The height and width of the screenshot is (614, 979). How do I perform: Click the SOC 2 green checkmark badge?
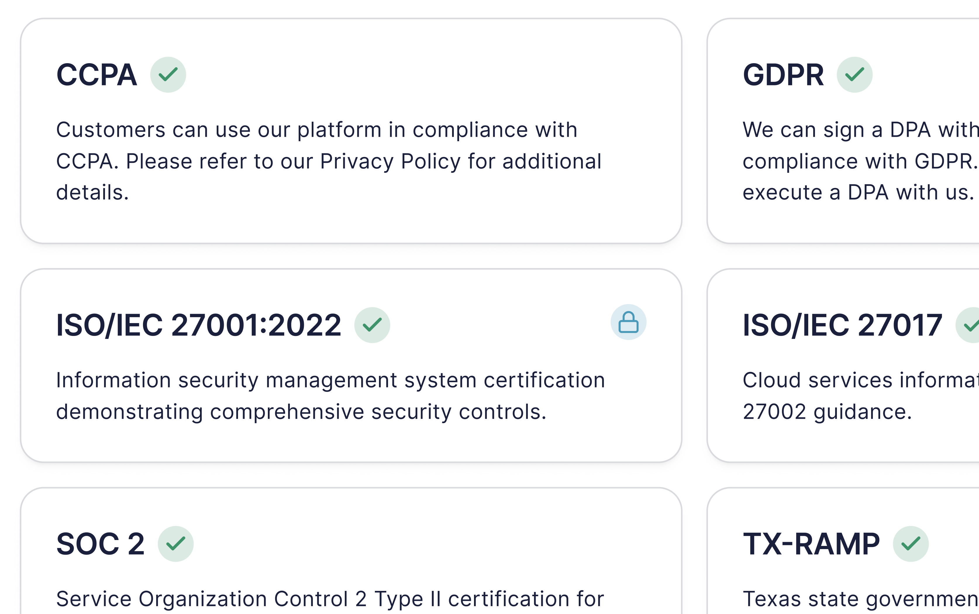click(175, 544)
